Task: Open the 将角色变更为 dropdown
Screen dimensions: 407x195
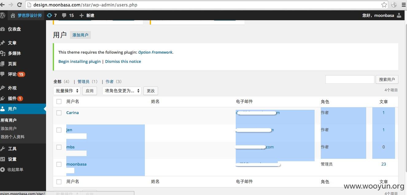Action: pos(122,91)
